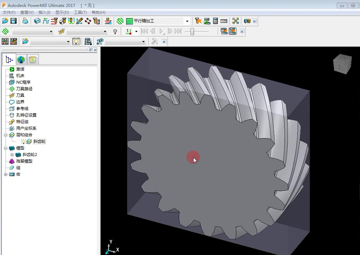Open the Leads and Links icon
This screenshot has width=360, height=255.
coord(71,21)
